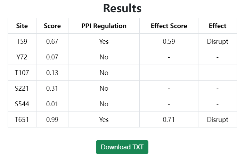The image size is (245, 157).
Task: Select the T107 site cell
Action: coord(22,73)
